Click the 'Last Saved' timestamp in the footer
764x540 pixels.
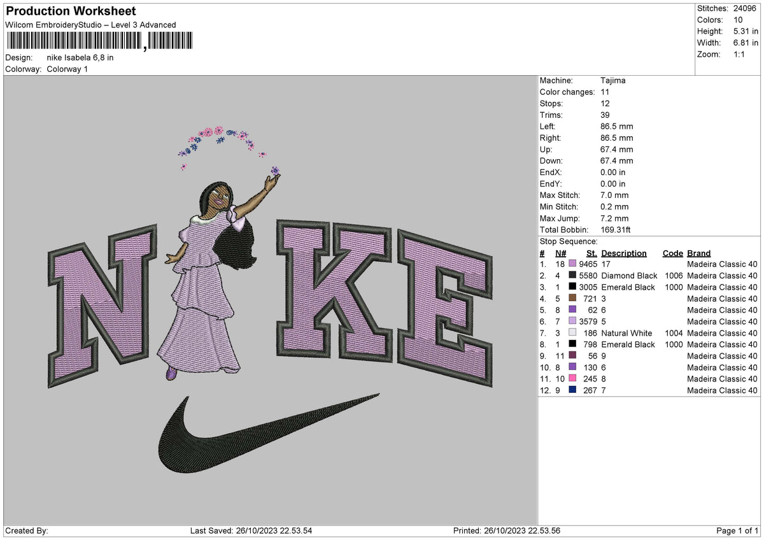(251, 530)
